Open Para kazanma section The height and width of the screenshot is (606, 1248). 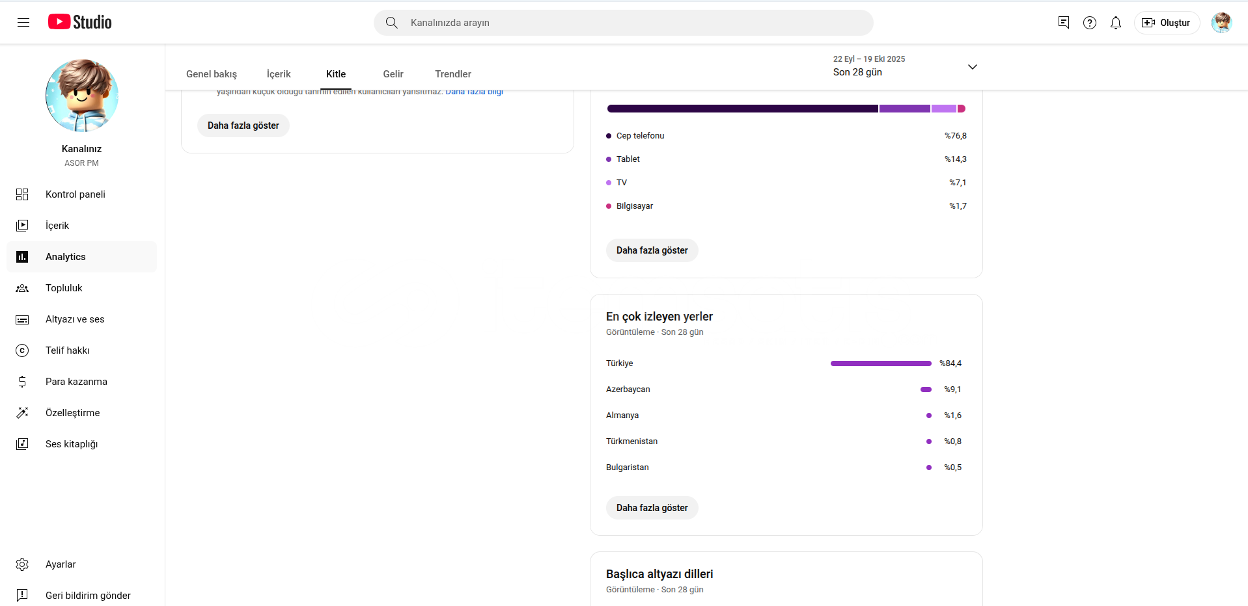click(76, 382)
